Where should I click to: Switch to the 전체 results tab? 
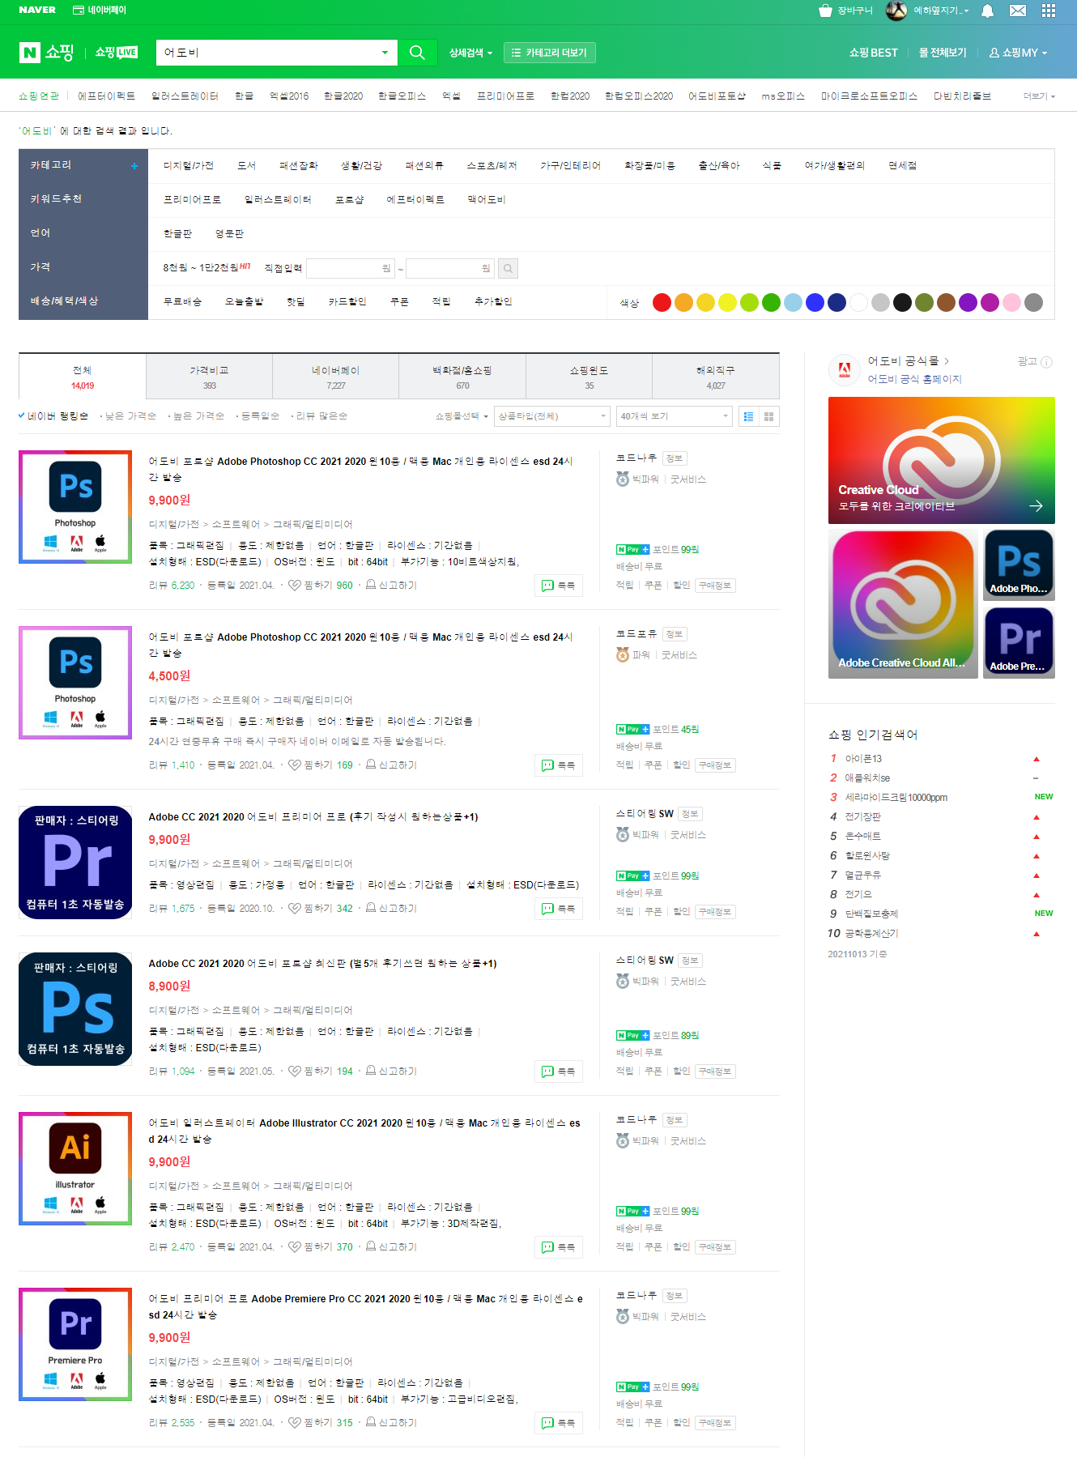(x=83, y=377)
